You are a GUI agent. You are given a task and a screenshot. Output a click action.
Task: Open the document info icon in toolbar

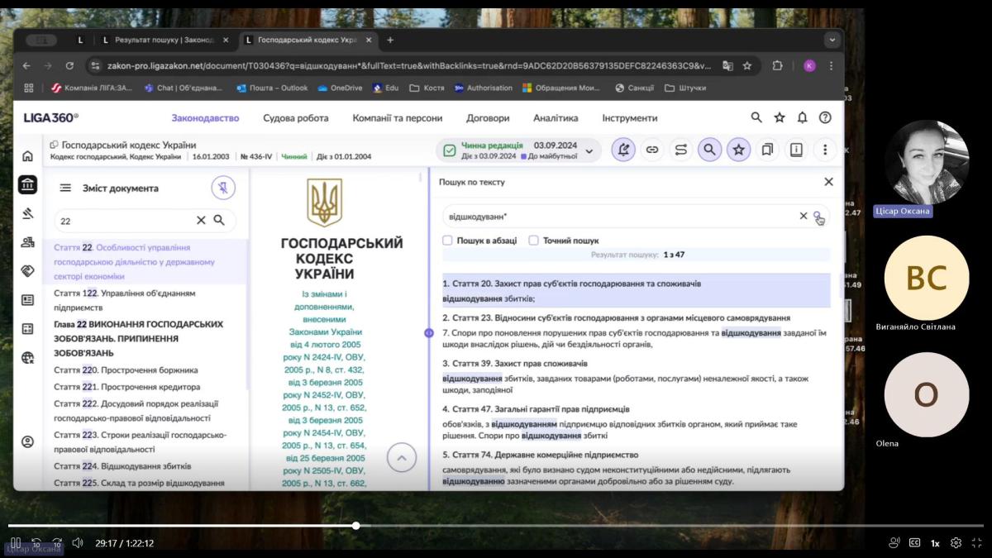pos(796,150)
